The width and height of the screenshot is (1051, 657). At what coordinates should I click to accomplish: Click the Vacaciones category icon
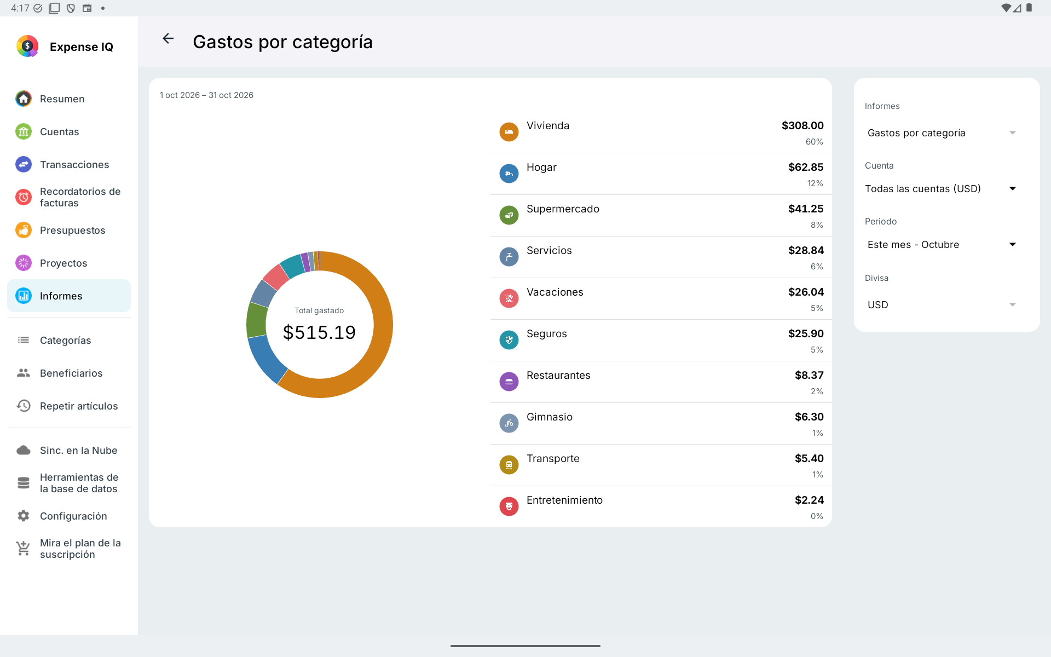(509, 298)
